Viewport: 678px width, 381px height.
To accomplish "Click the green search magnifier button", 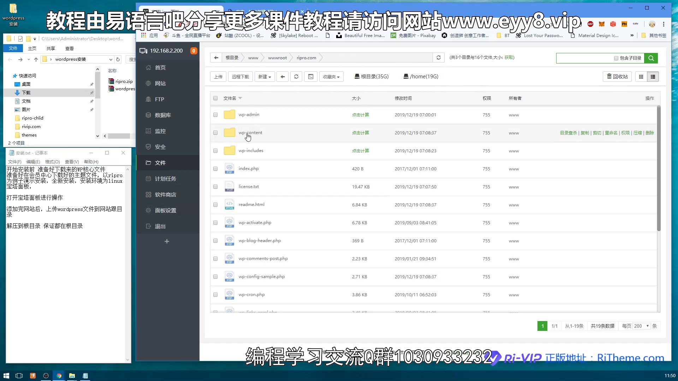I will click(x=651, y=58).
